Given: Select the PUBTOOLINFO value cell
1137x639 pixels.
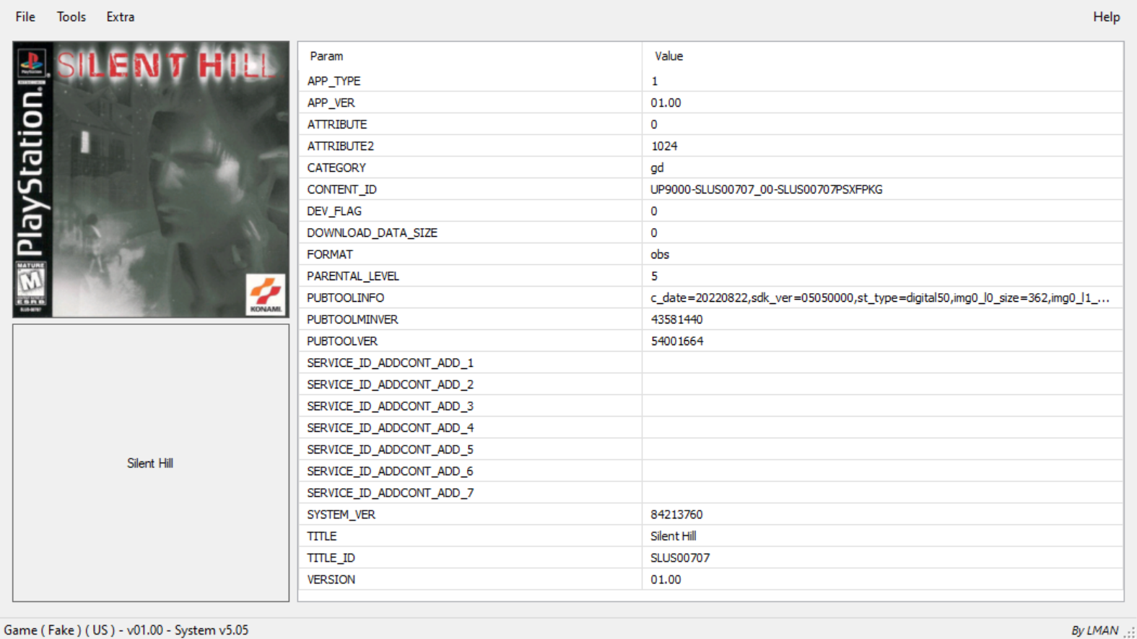Looking at the screenshot, I should pos(879,297).
